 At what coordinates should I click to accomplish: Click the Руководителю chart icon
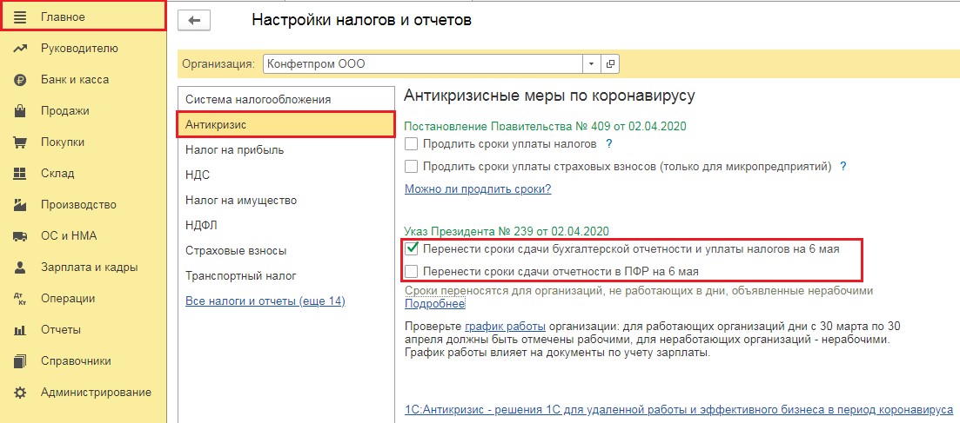tap(20, 48)
